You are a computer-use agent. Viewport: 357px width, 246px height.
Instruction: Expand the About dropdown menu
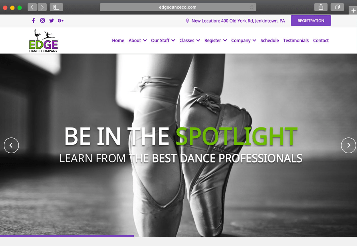click(x=138, y=40)
